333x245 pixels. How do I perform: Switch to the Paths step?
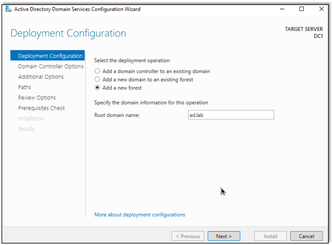coord(24,87)
